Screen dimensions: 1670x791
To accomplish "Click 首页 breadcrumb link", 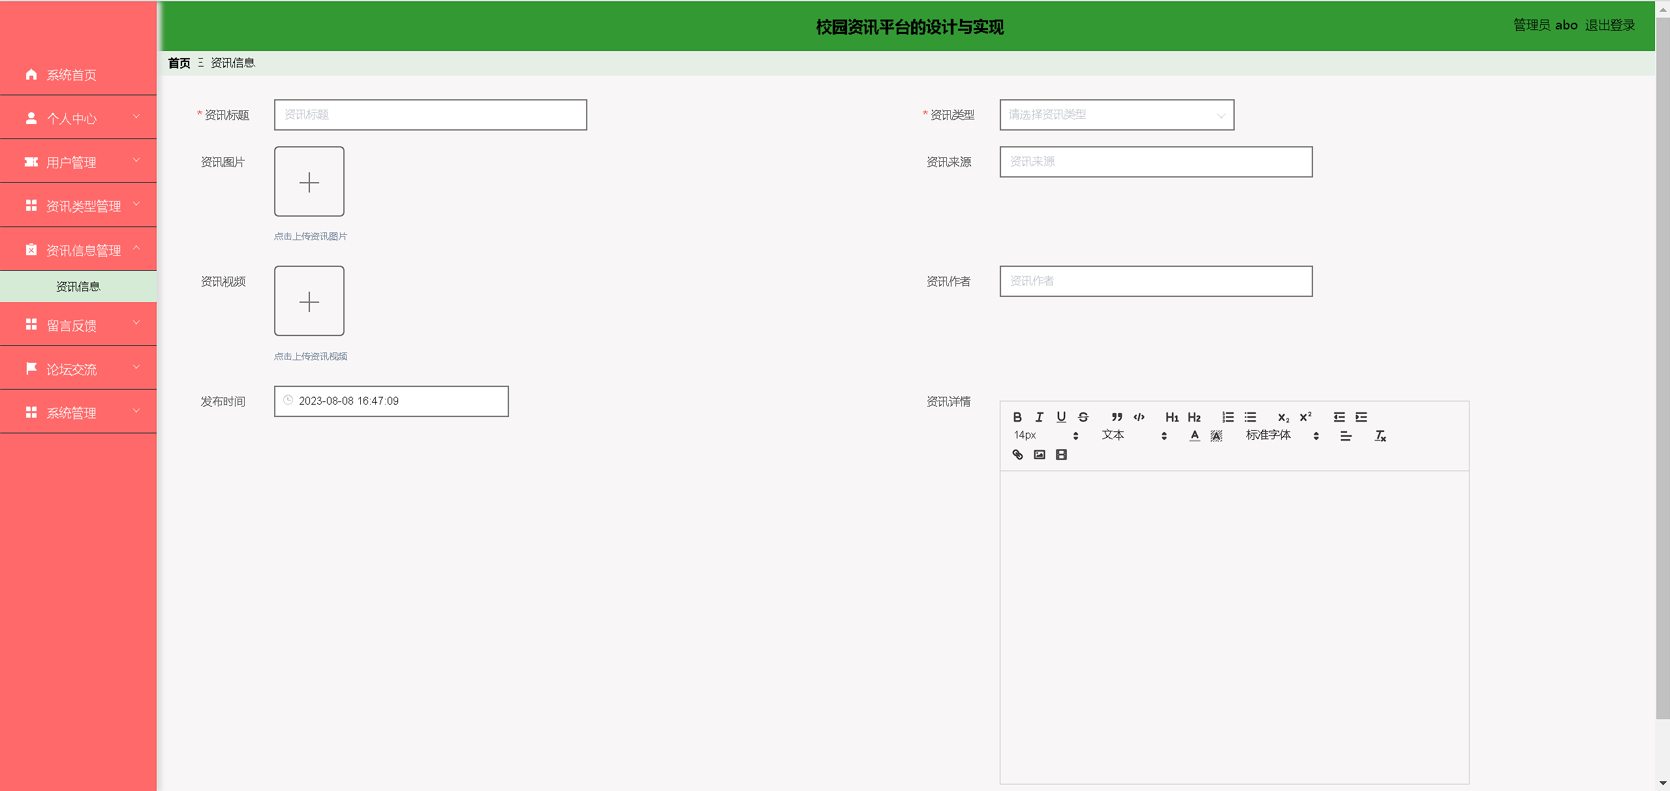I will (179, 63).
